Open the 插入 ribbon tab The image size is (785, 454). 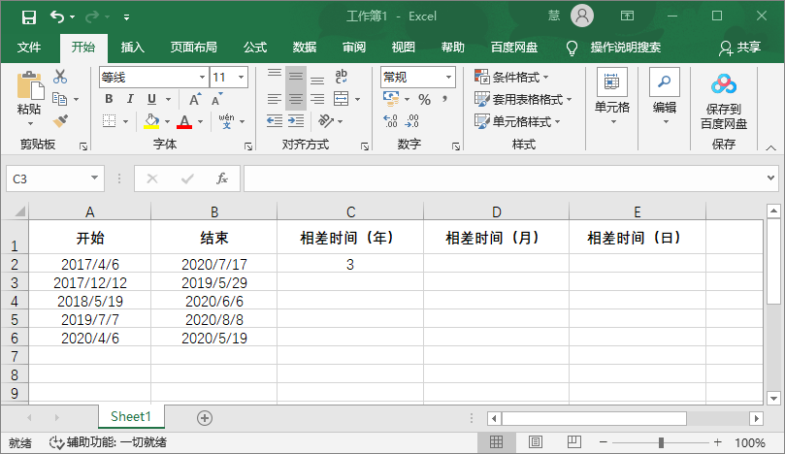click(x=132, y=47)
